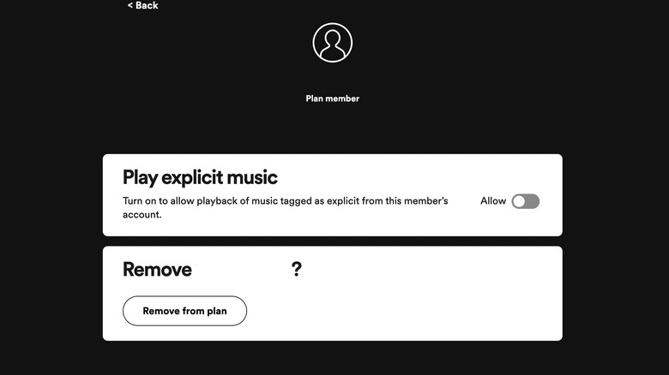Click the plan member avatar icon

(x=332, y=43)
